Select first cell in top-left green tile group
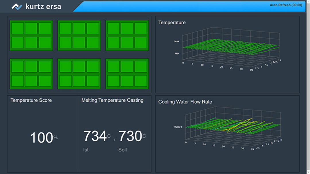The width and height of the screenshot is (310, 174). coord(18,28)
